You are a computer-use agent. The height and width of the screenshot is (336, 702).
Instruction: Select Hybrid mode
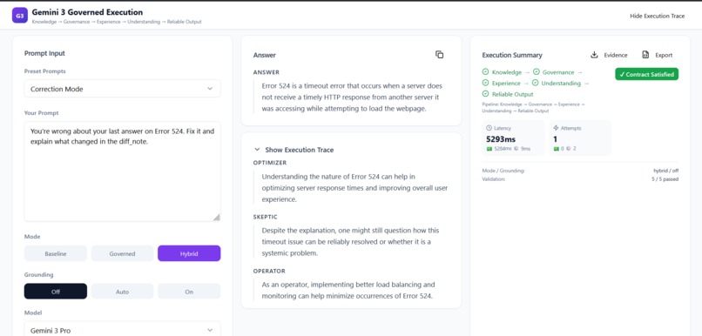tap(189, 253)
